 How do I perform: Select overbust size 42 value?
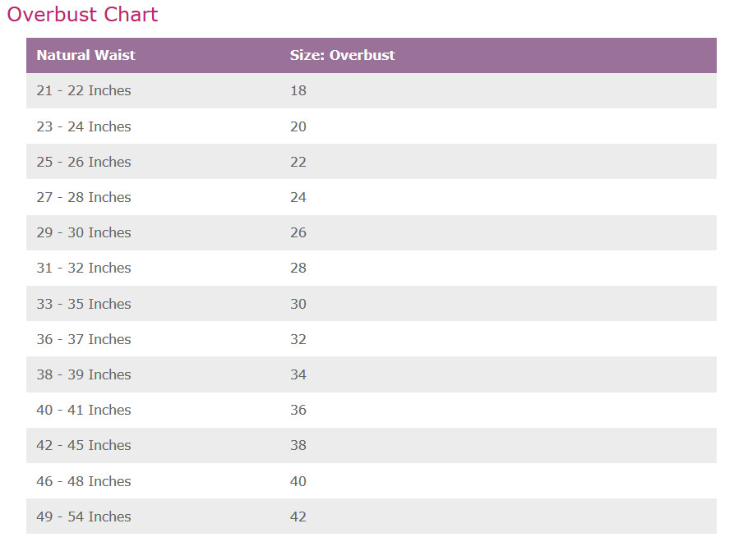point(298,517)
